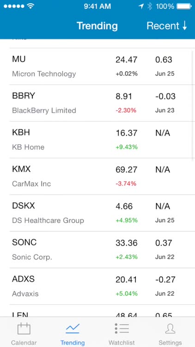Open the Settings person icon
Image resolution: width=195 pixels, height=347 pixels.
[170, 328]
